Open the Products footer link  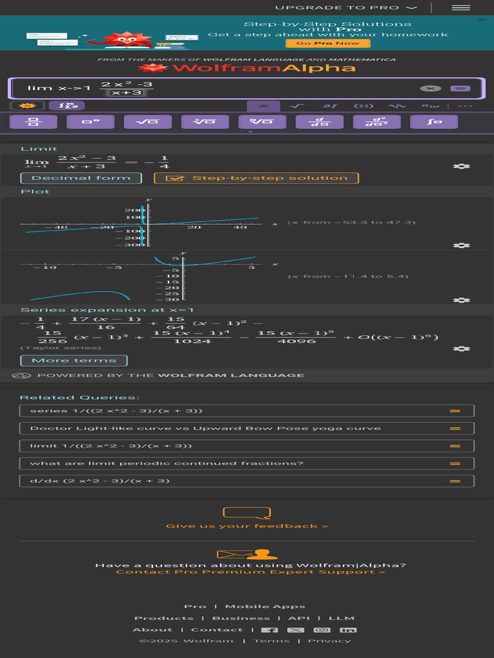(164, 618)
